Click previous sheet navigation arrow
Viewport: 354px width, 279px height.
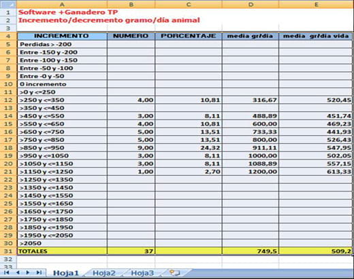[18, 272]
